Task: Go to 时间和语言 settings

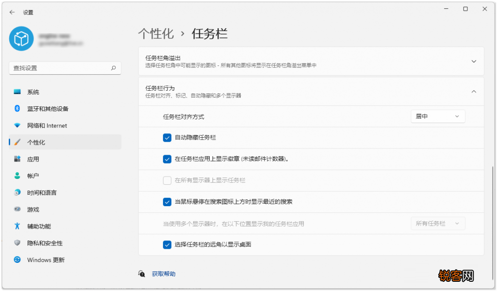Action: click(65, 193)
